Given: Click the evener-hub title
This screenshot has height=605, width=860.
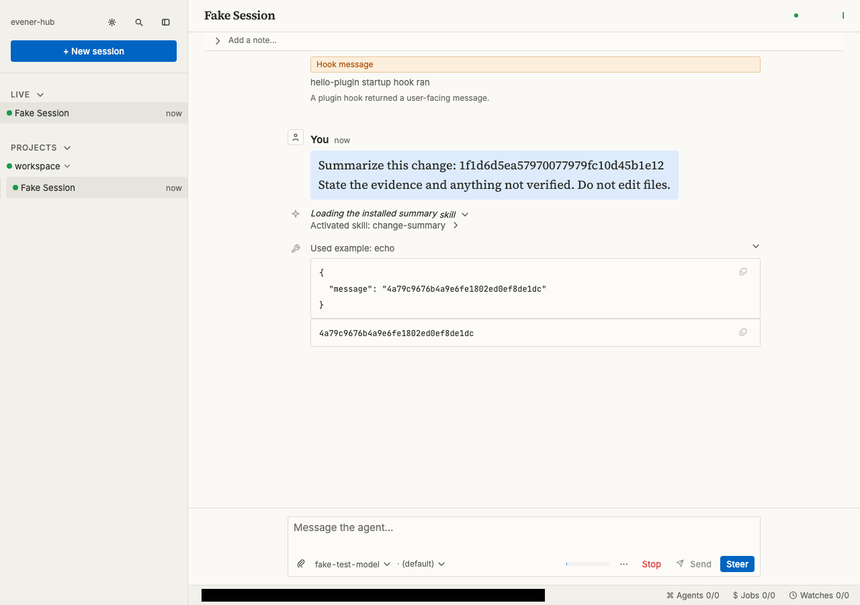Looking at the screenshot, I should pos(32,22).
